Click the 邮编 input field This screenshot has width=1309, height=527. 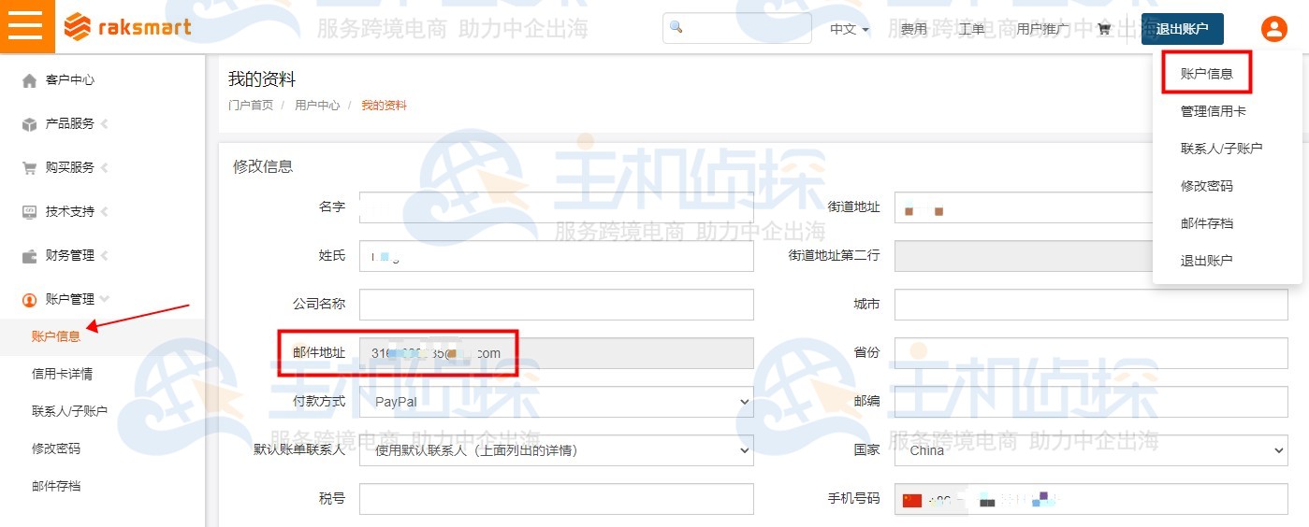pyautogui.click(x=1091, y=402)
